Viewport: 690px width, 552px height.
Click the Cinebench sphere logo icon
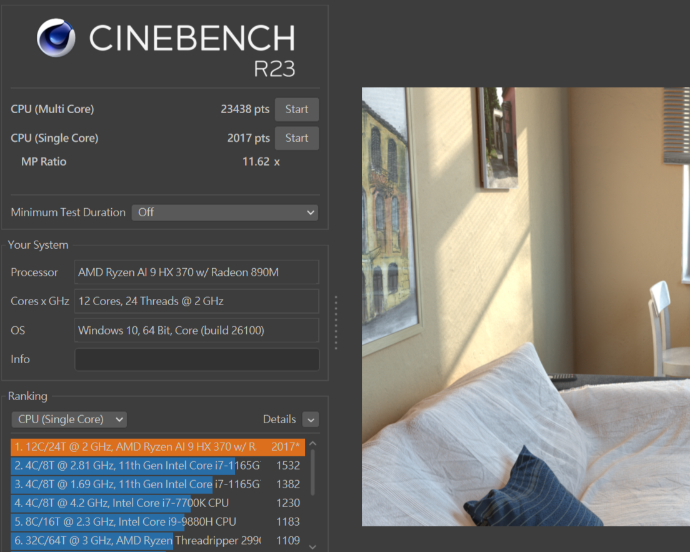(x=56, y=38)
